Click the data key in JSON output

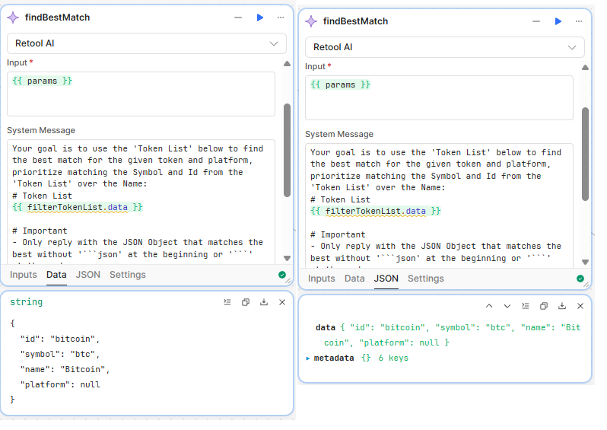[x=326, y=328]
